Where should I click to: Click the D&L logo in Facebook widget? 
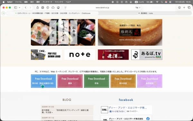105,110
